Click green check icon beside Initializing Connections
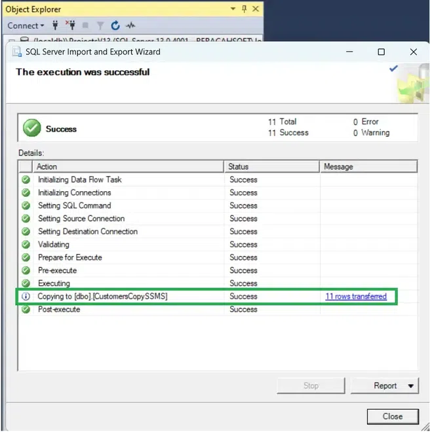 pyautogui.click(x=26, y=192)
